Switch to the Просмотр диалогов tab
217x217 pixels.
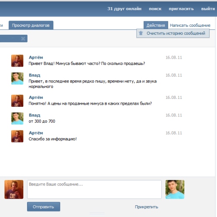click(31, 25)
